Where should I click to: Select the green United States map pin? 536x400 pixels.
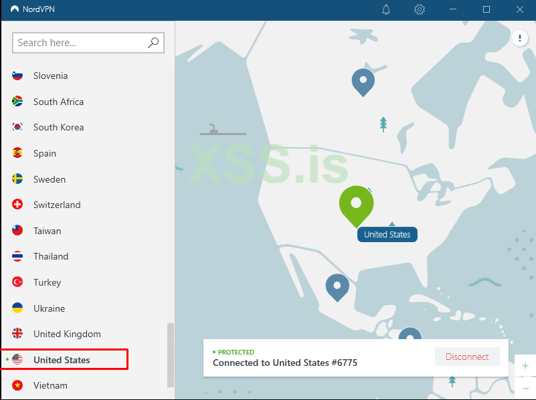(356, 206)
